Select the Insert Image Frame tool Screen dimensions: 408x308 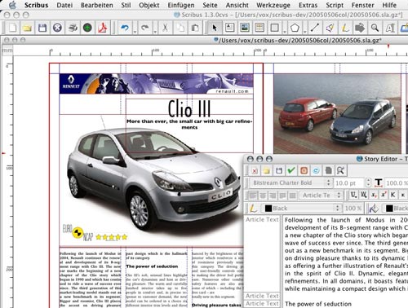coord(245,28)
